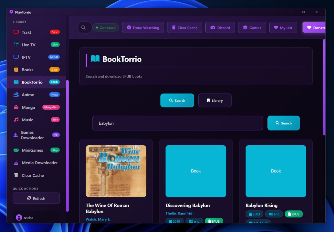Screen dimensions: 334x232
Task: Click the Discovering Babylon placeholder cover
Action: (x=196, y=171)
